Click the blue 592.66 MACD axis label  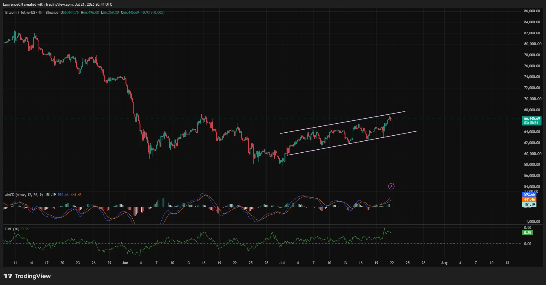pos(529,194)
